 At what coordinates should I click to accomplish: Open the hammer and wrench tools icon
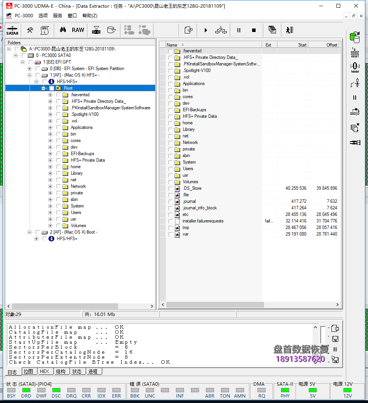coord(30,30)
